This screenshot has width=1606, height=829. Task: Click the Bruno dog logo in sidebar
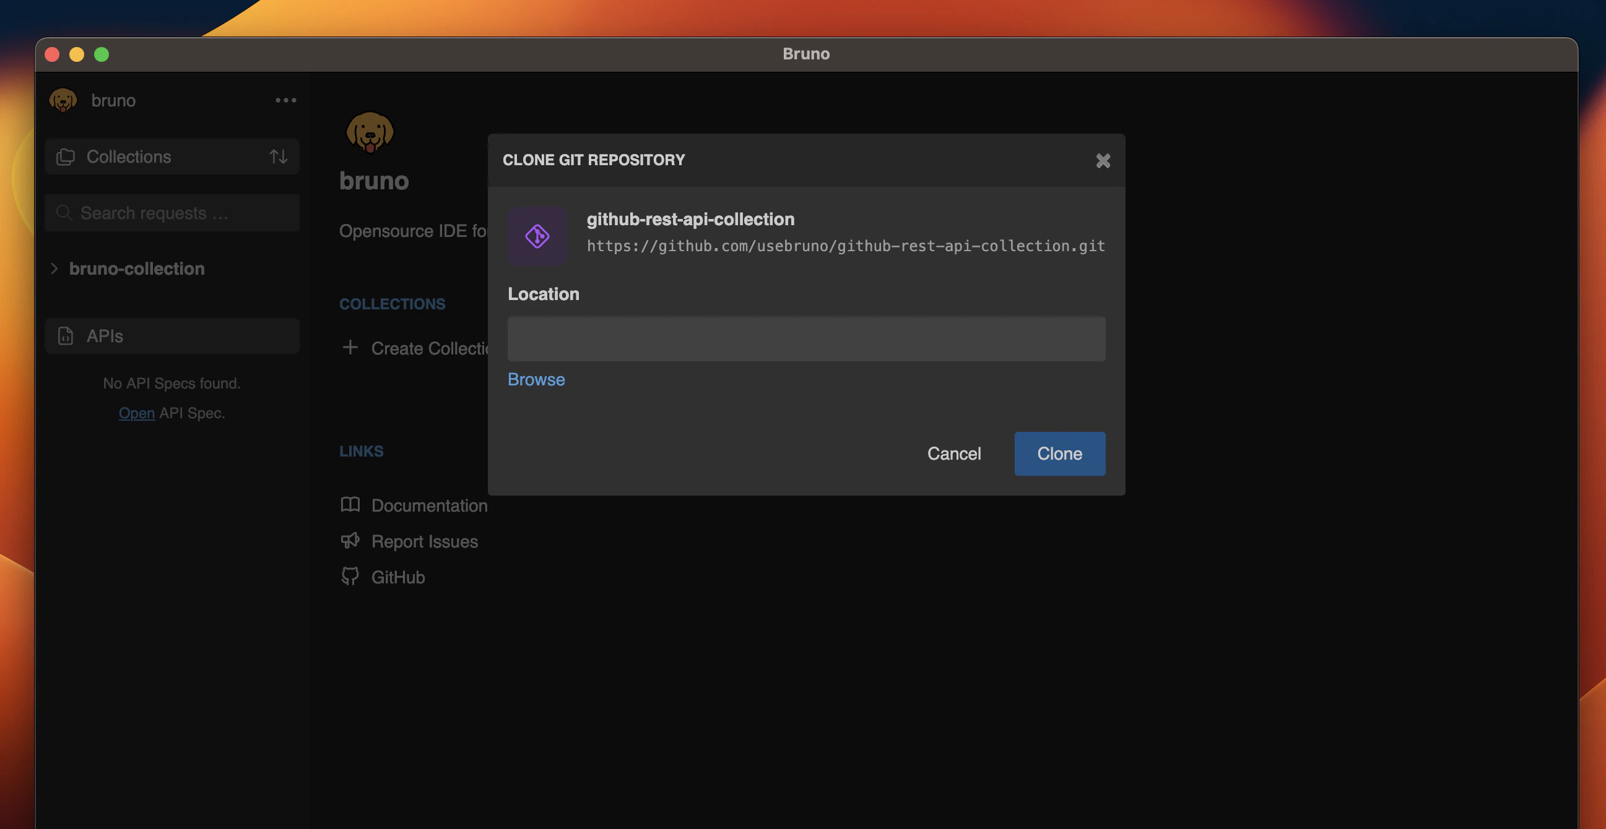63,100
